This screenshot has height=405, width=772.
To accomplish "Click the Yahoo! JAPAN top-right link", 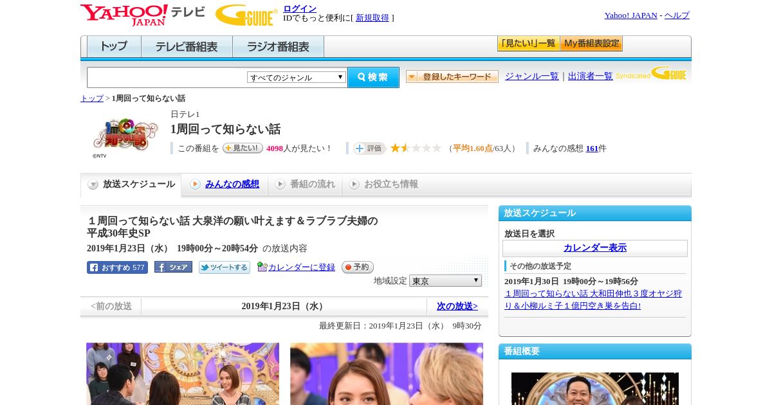I will point(631,15).
